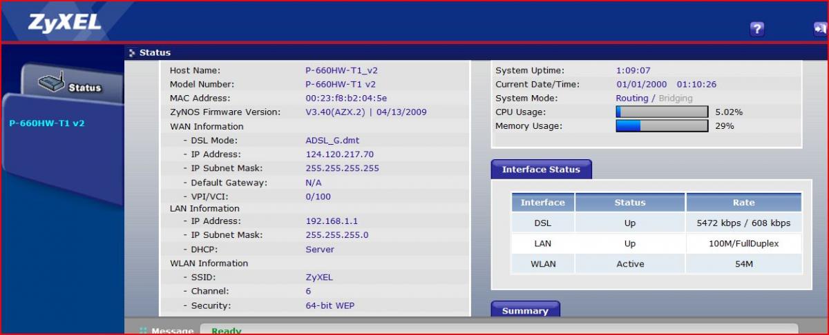Select the Interface Status tab
This screenshot has width=829, height=335.
541,169
